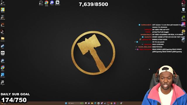
Task: Select the Enshrouded desktop icon
Action: click(3, 17)
